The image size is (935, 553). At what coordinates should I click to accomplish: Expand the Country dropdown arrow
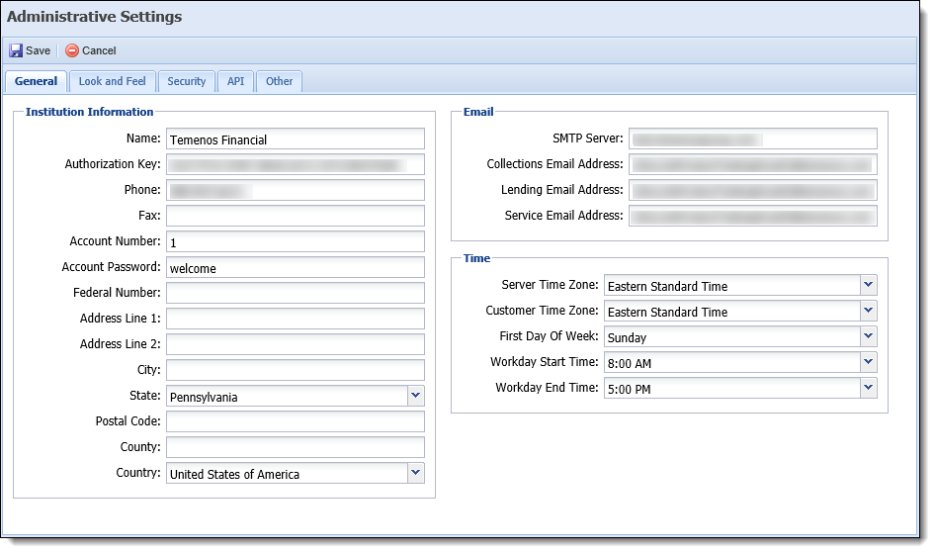click(x=416, y=473)
